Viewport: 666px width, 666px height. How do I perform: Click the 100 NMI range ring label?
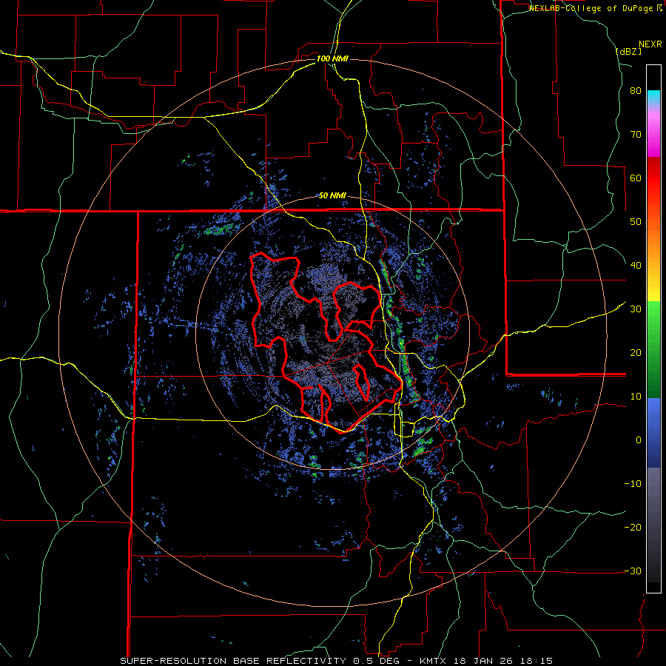point(332,58)
